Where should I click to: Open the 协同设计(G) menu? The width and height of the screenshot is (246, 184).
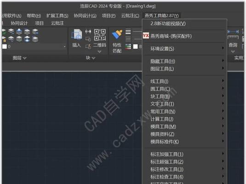[x=85, y=16]
